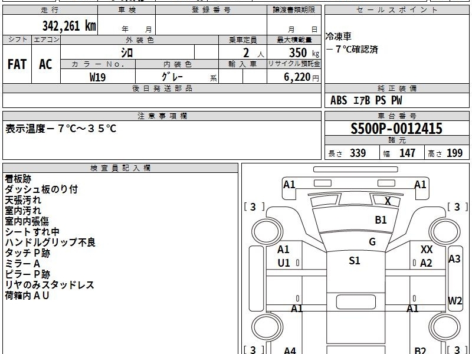Image resolution: width=472 pixels, height=354 pixels.
Task: Click the エアコン header label
Action: click(46, 40)
